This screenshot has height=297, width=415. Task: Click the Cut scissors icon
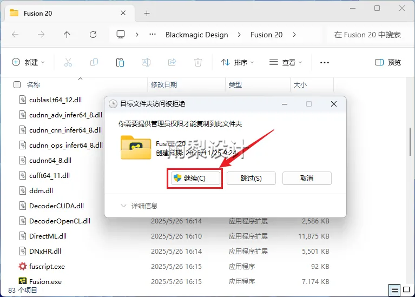pos(68,62)
